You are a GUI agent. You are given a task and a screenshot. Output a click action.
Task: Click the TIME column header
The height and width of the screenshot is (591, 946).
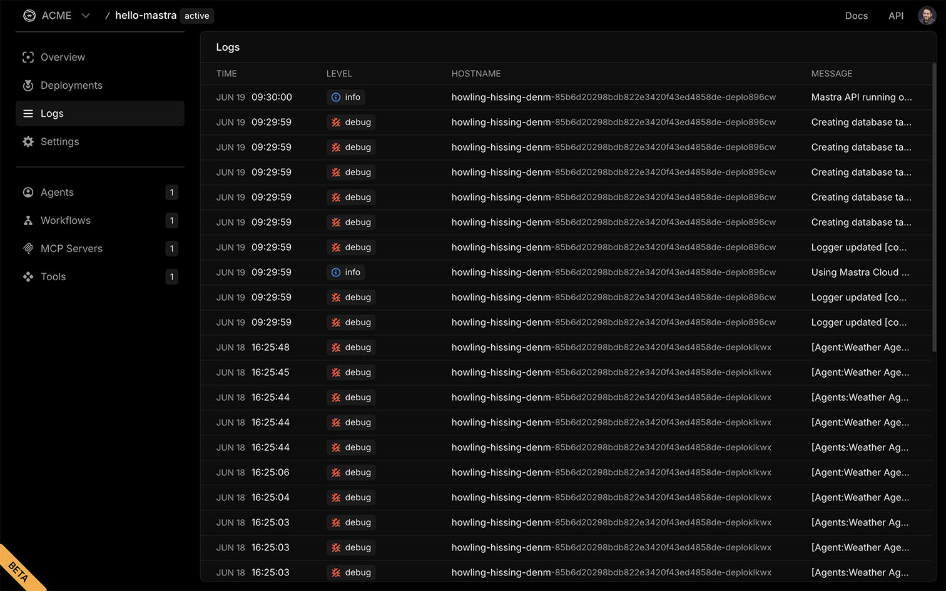pos(226,74)
